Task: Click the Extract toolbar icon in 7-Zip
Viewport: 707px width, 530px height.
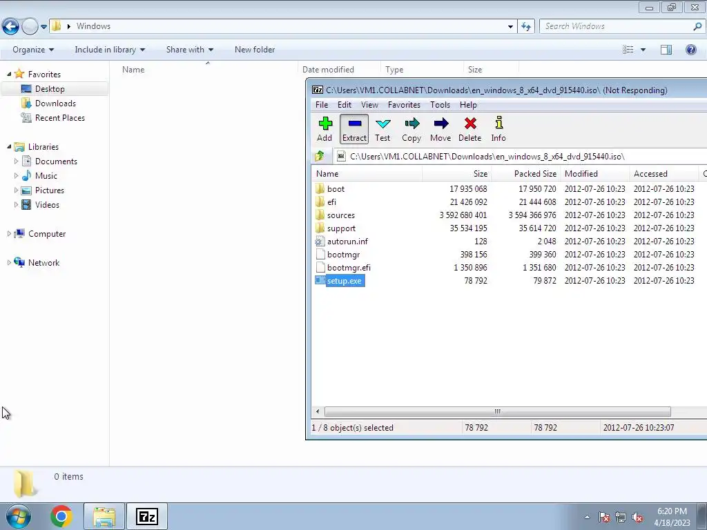Action: [x=354, y=129]
